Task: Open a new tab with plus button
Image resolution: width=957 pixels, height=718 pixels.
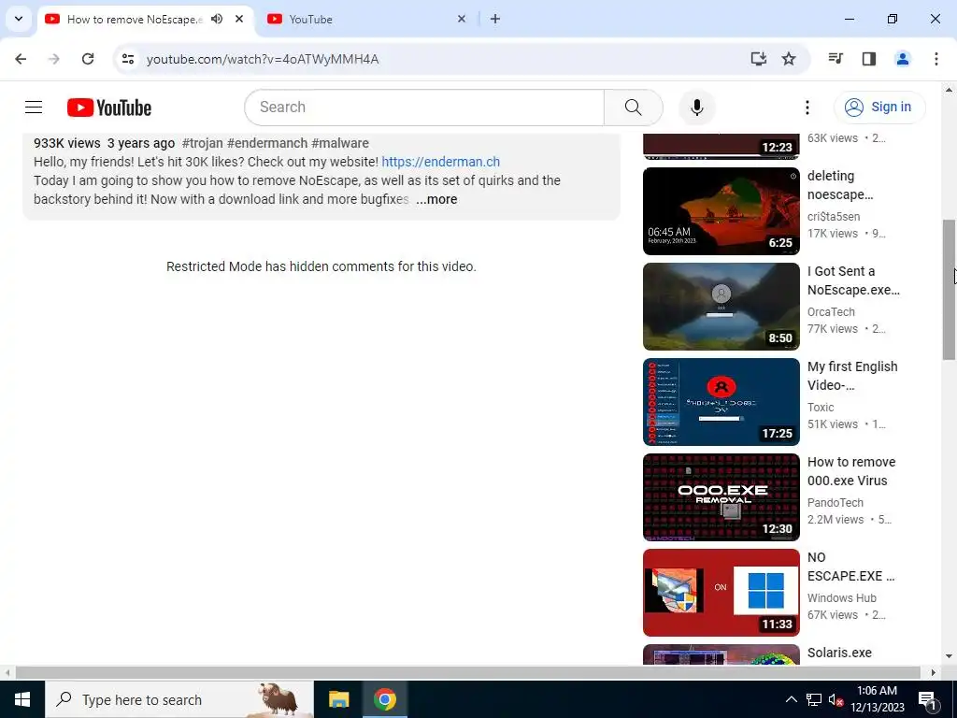Action: [x=495, y=19]
